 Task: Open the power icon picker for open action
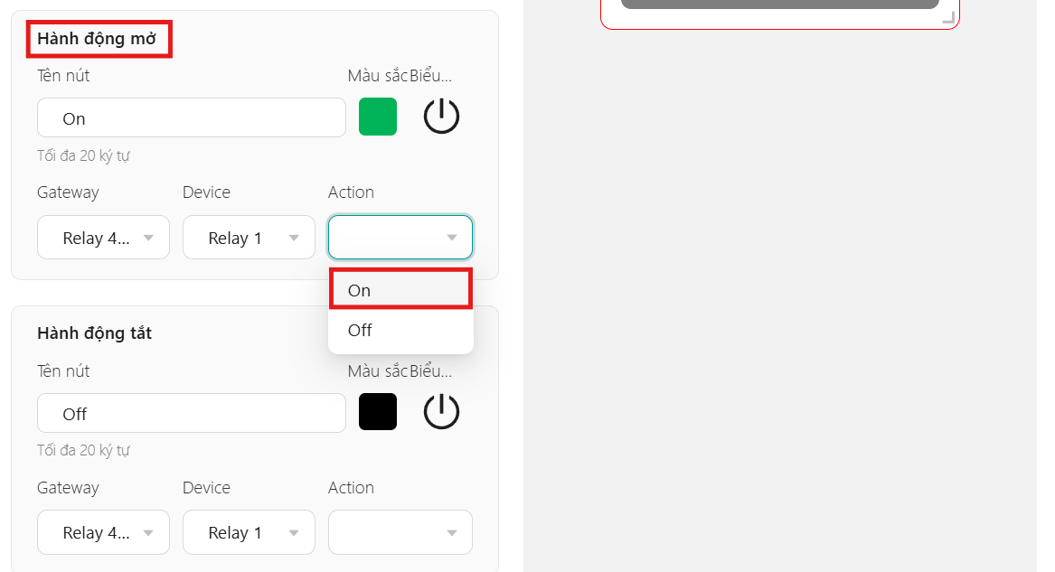coord(441,117)
